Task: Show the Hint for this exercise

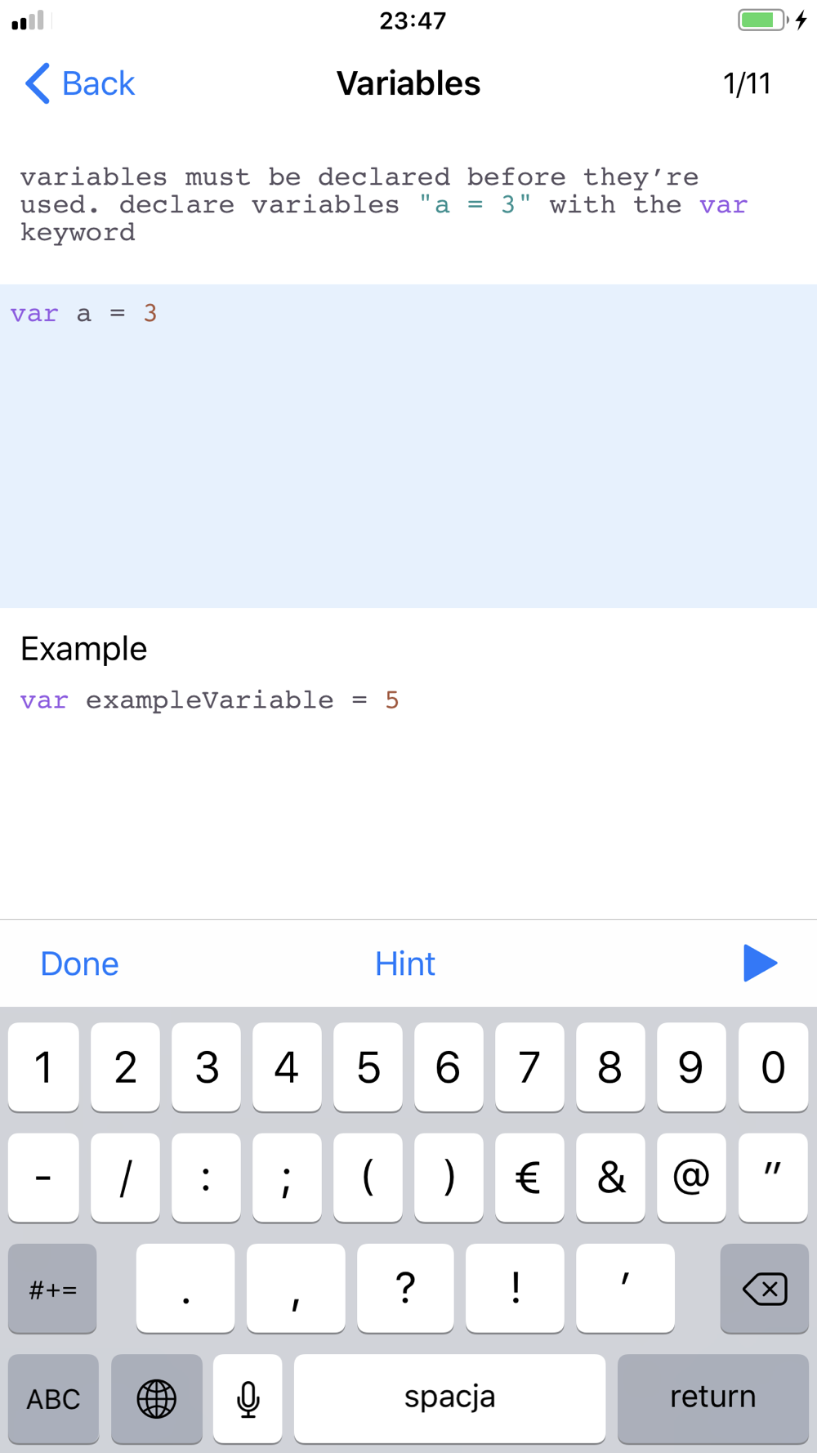Action: (404, 963)
